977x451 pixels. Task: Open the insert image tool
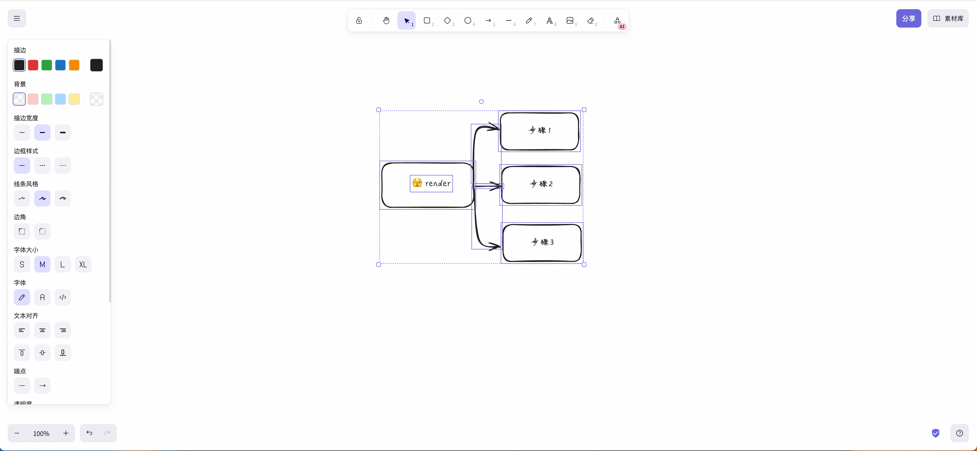(570, 20)
